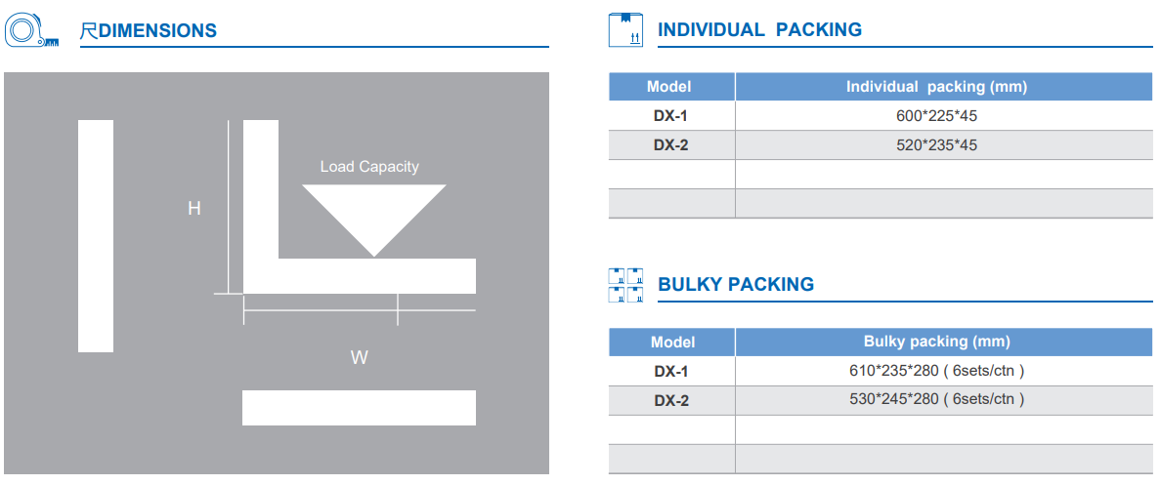Click the single box Individual Packing icon
The width and height of the screenshot is (1160, 485).
626,30
